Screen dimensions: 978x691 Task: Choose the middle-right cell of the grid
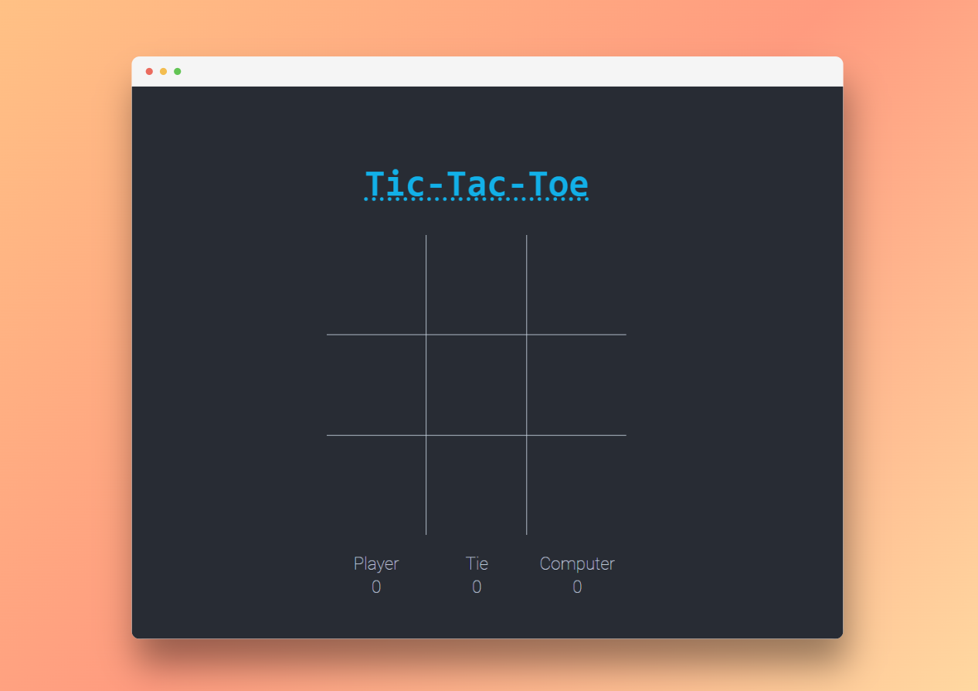[x=576, y=385]
